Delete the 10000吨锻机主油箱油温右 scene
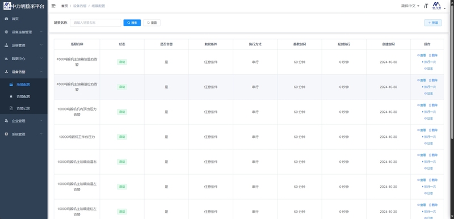Viewport: 454px width, 219px height. click(x=433, y=155)
